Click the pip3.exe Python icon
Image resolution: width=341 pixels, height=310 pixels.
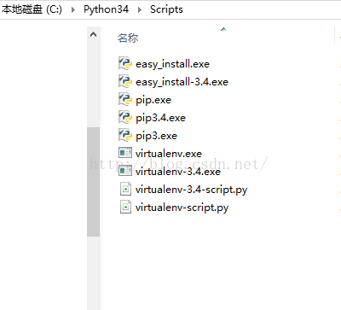[x=125, y=135]
